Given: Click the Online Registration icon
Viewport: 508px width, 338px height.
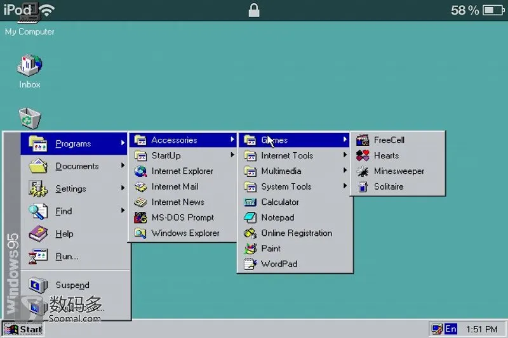Looking at the screenshot, I should tap(250, 233).
